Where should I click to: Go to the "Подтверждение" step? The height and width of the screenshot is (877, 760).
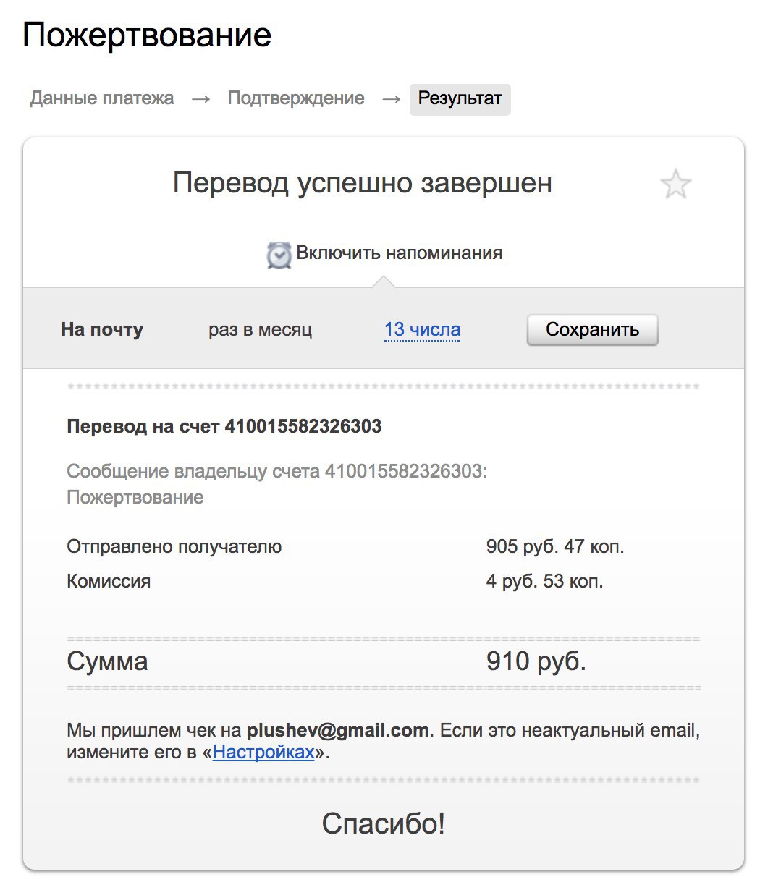tap(296, 98)
